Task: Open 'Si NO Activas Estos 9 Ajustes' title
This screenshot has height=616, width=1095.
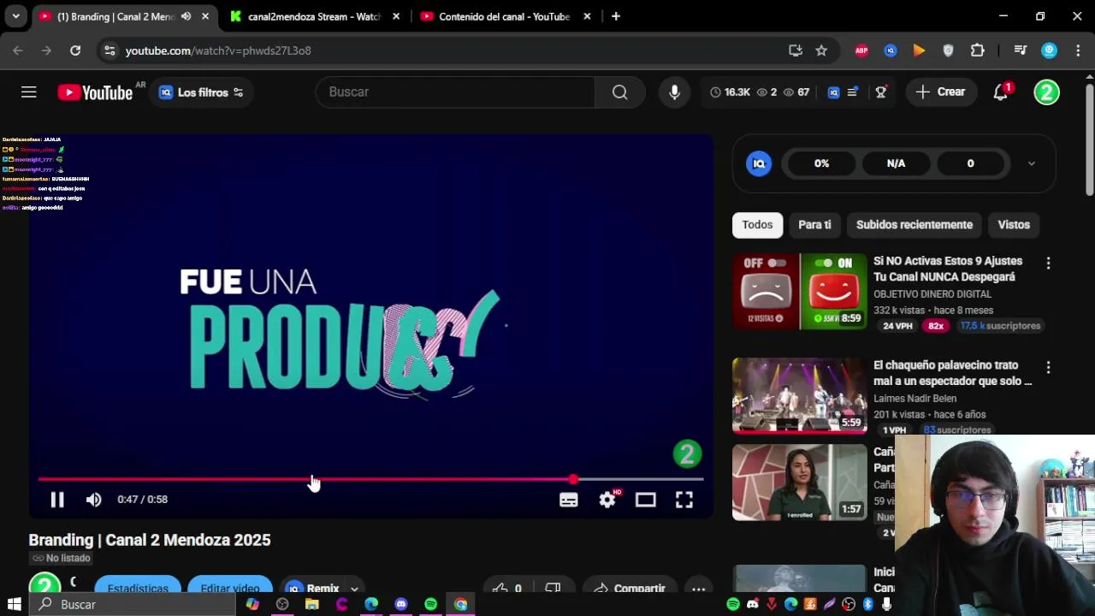Action: 948,269
